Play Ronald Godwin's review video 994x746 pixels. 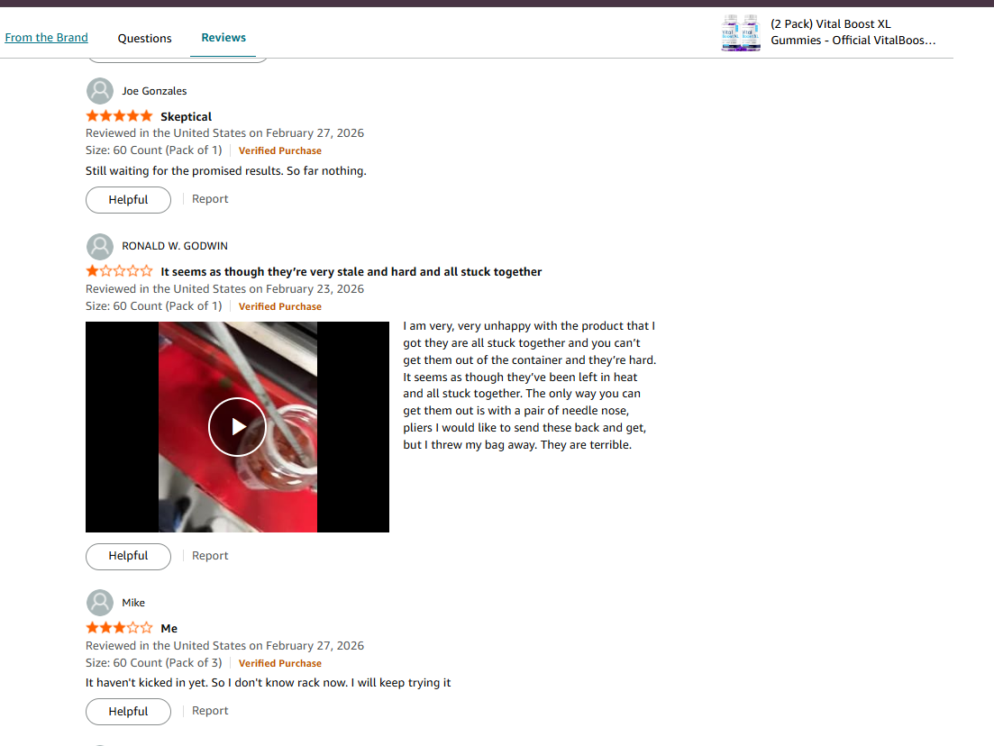click(x=237, y=426)
